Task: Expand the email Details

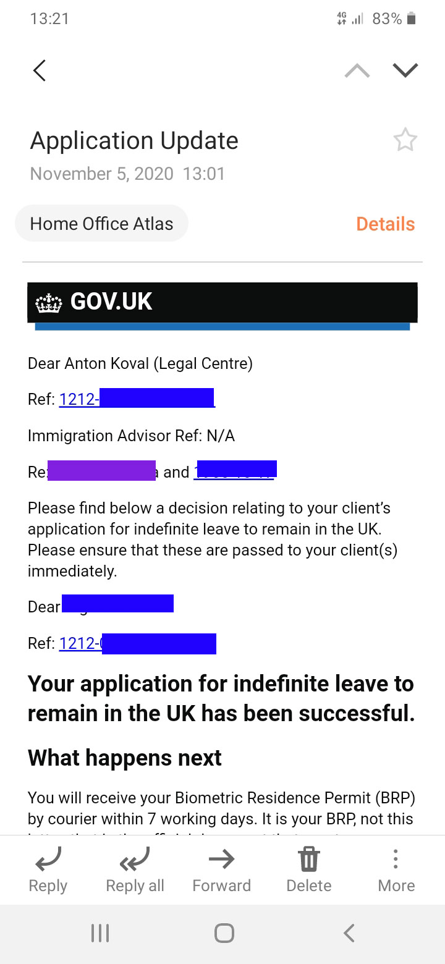Action: [x=386, y=224]
